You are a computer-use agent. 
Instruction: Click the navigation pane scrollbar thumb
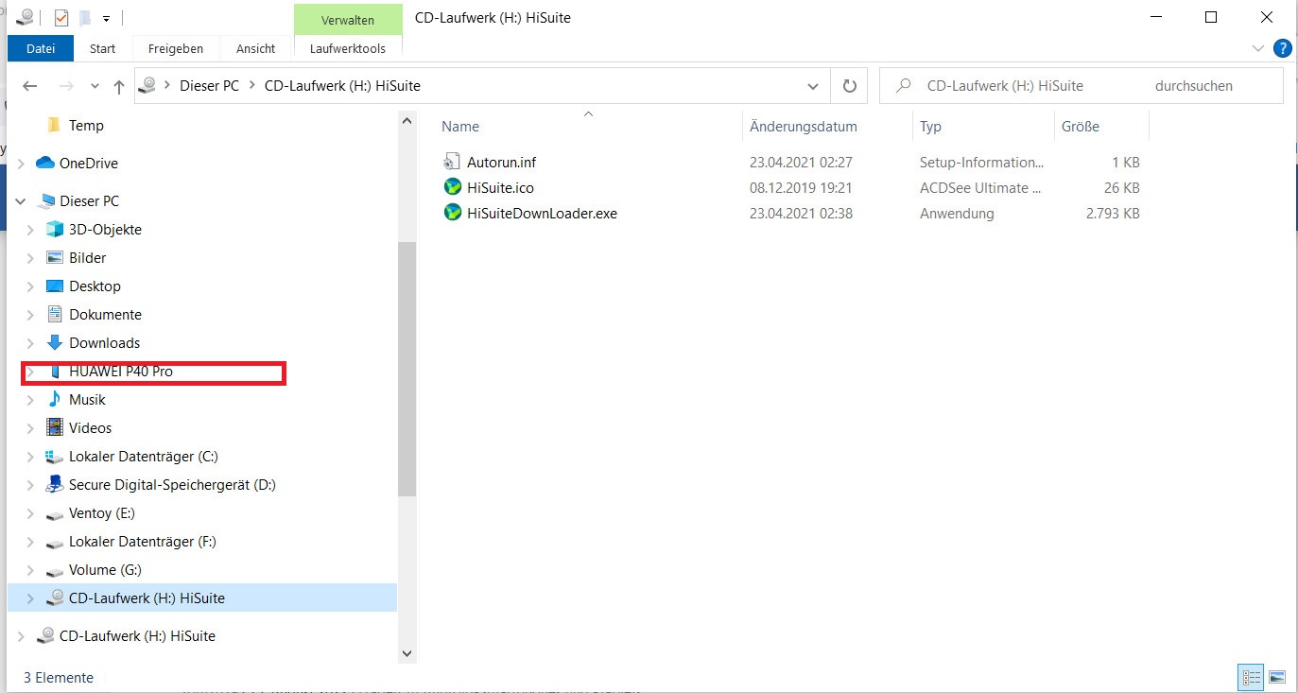click(x=407, y=369)
